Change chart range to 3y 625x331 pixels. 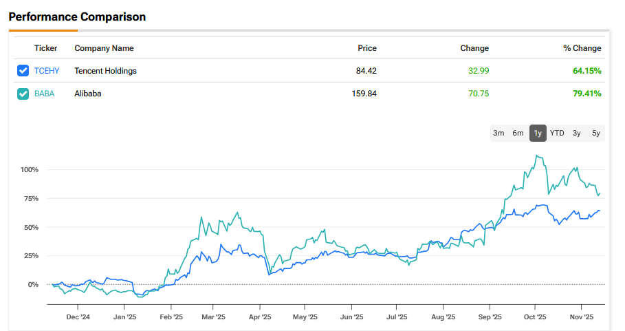576,133
